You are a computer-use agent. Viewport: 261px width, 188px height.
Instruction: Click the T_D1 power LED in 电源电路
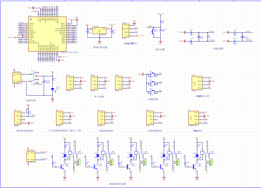52,89
